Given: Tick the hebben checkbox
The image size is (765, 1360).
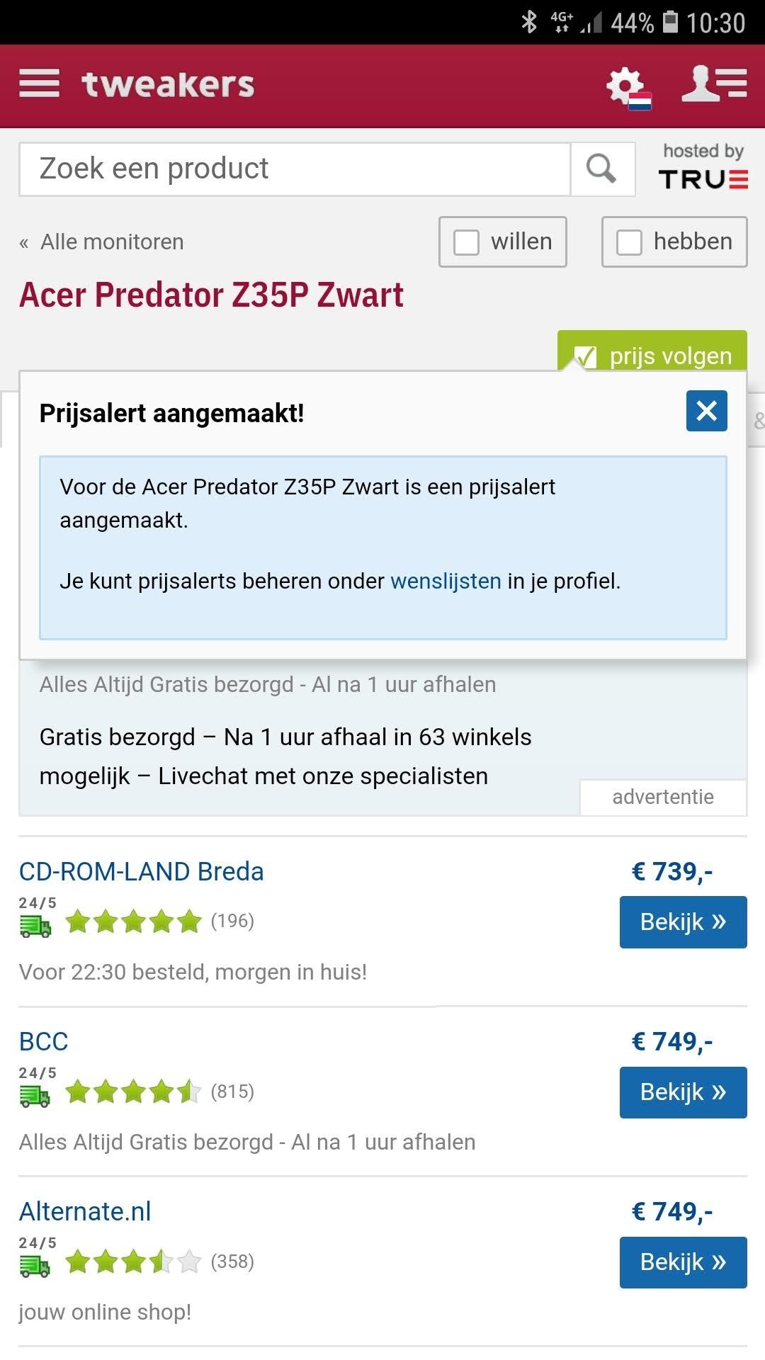Looking at the screenshot, I should tap(629, 242).
